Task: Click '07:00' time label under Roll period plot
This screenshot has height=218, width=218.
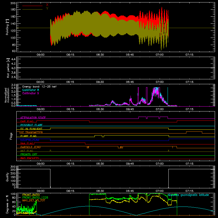Action: [x=160, y=82]
